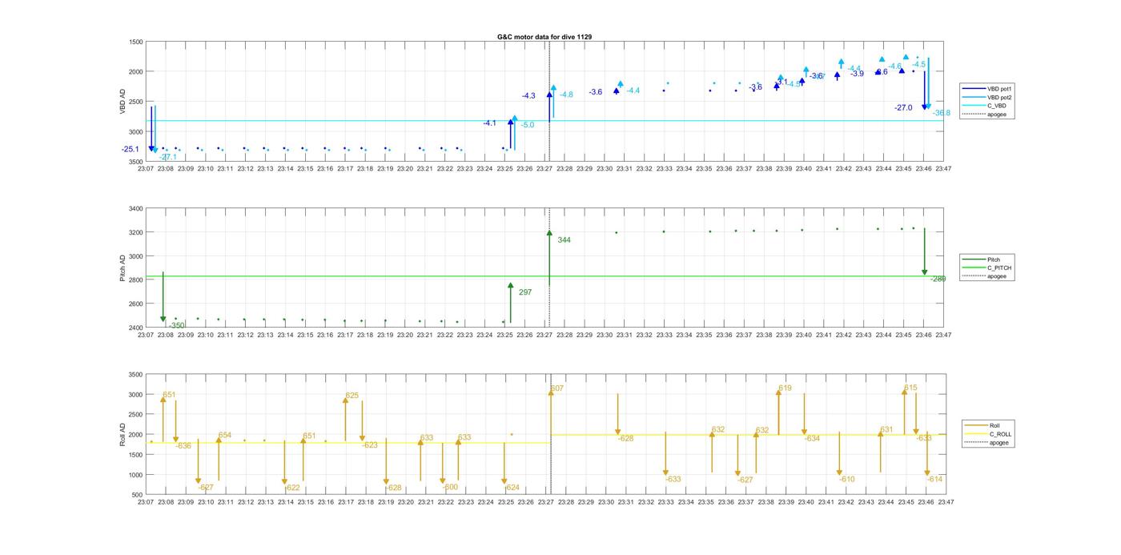Select the 'VBD pot1' legend entry
The height and width of the screenshot is (555, 1121).
(999, 89)
